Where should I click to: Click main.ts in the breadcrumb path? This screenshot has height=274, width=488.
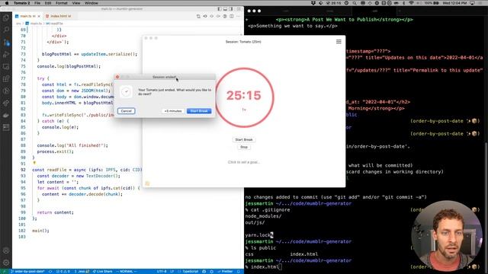pyautogui.click(x=36, y=24)
